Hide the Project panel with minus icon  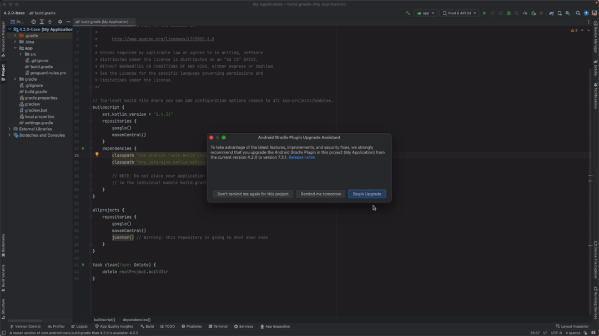pyautogui.click(x=68, y=22)
